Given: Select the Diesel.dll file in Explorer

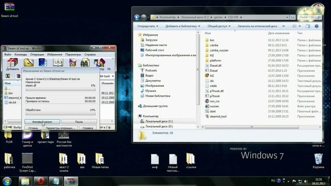Looking at the screenshot, I should point(215,66).
